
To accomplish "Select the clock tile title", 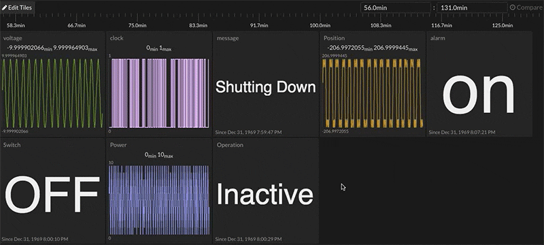I will [x=116, y=38].
